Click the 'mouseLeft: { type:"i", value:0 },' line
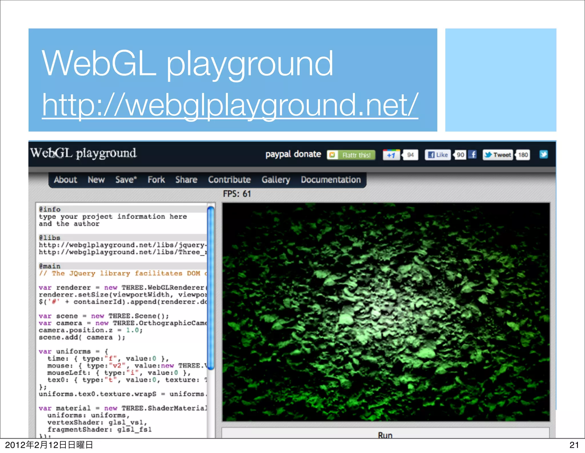 click(x=119, y=373)
